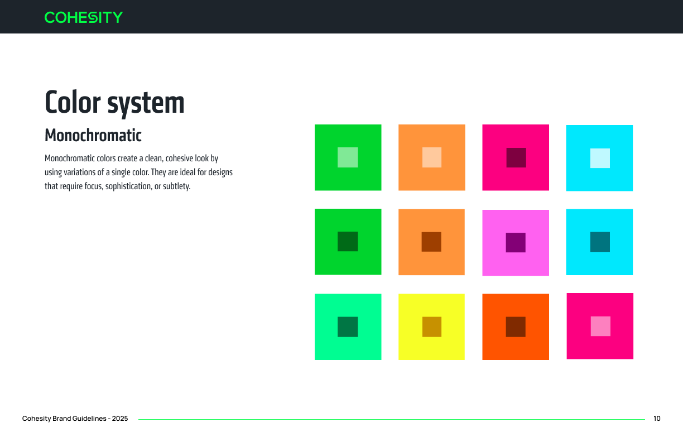Click the page number 10
Image resolution: width=683 pixels, height=442 pixels.
[657, 418]
